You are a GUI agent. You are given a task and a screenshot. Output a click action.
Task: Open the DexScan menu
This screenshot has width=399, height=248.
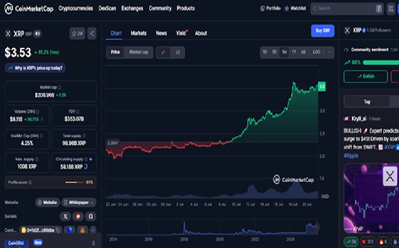click(x=107, y=8)
